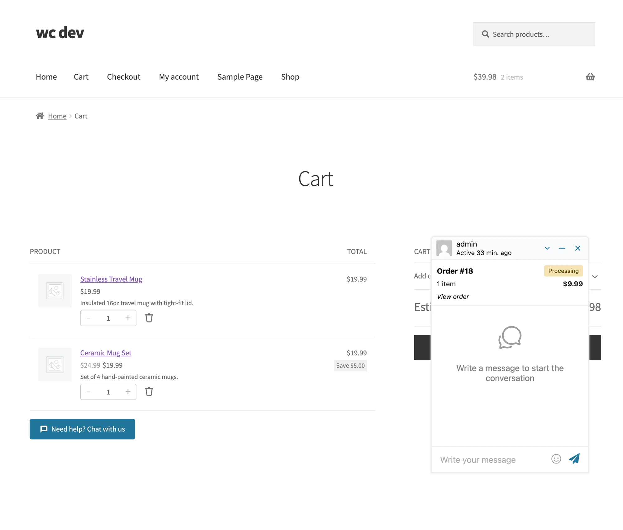Viewport: 623px width, 530px height.
Task: Click TOTAL column header
Action: tap(357, 251)
